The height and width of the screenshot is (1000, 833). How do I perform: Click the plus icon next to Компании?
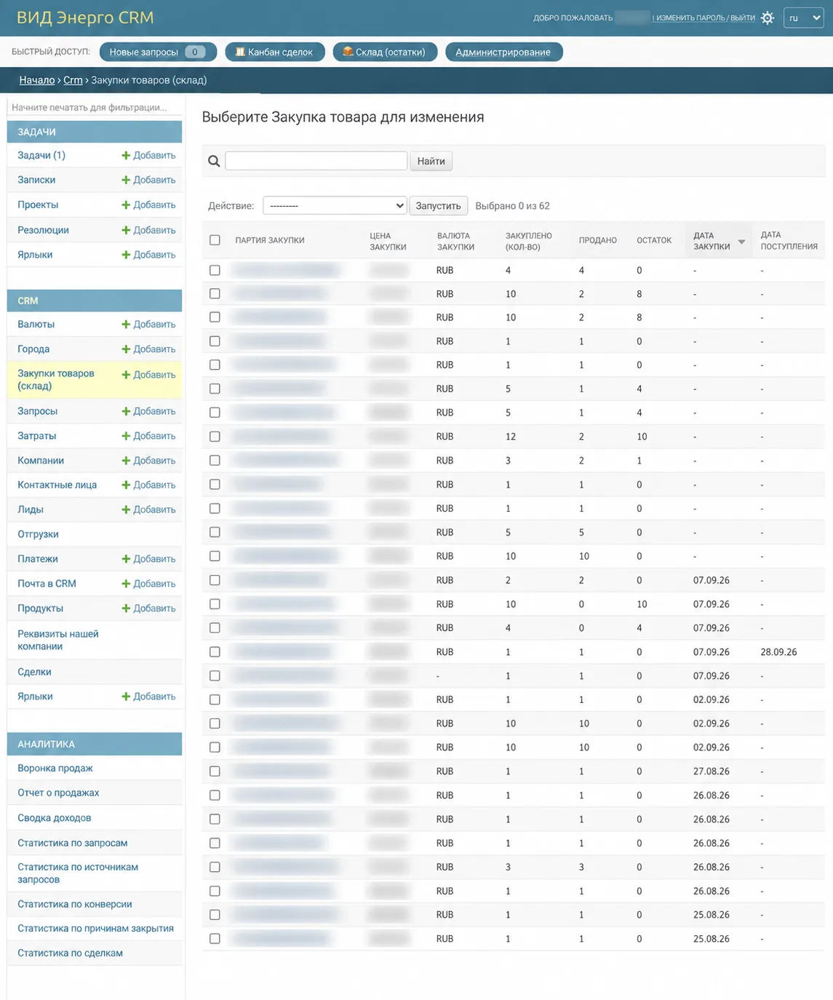point(126,461)
